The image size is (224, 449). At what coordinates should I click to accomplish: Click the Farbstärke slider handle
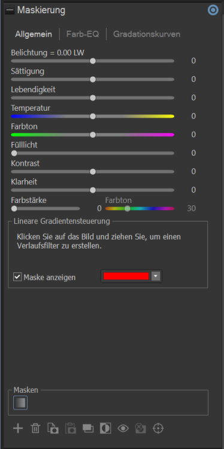[14, 208]
